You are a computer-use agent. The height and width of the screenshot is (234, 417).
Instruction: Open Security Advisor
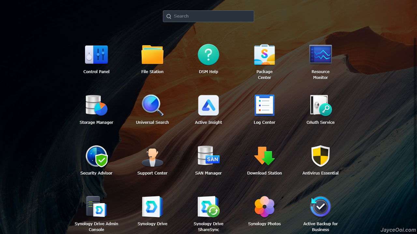[x=96, y=156]
